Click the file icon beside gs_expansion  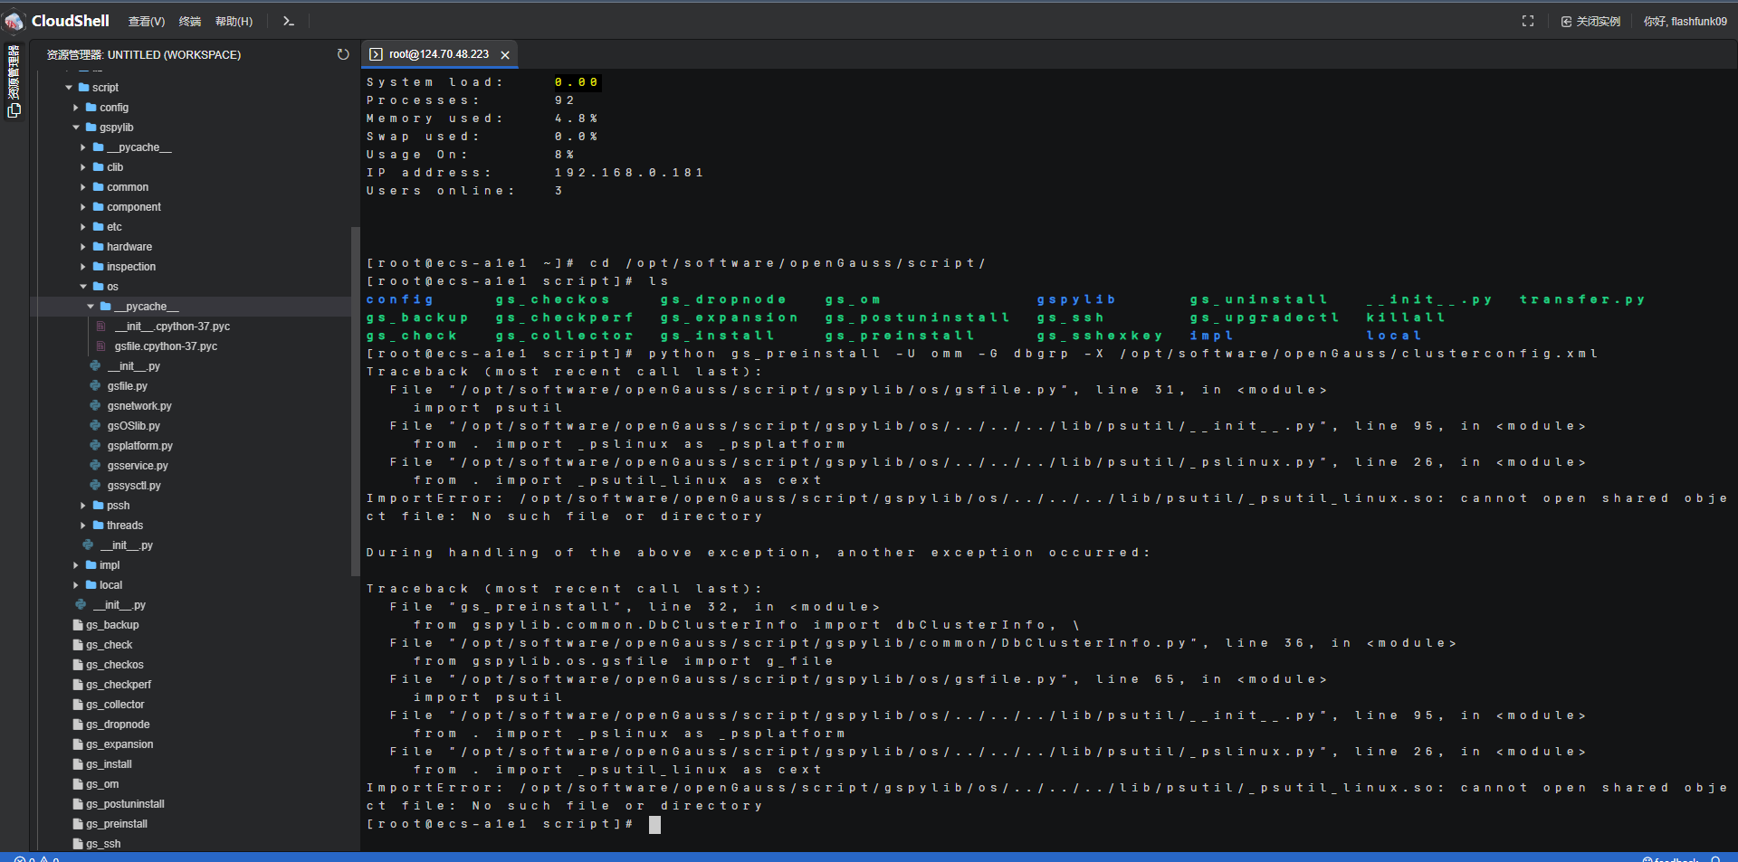78,744
